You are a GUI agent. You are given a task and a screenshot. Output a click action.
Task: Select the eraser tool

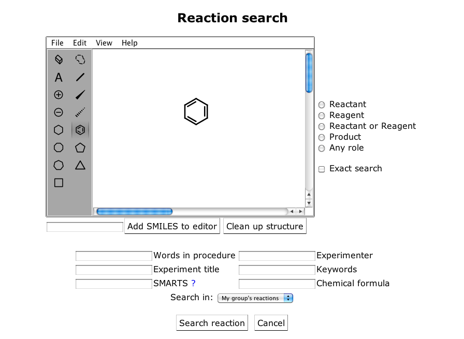(x=59, y=60)
